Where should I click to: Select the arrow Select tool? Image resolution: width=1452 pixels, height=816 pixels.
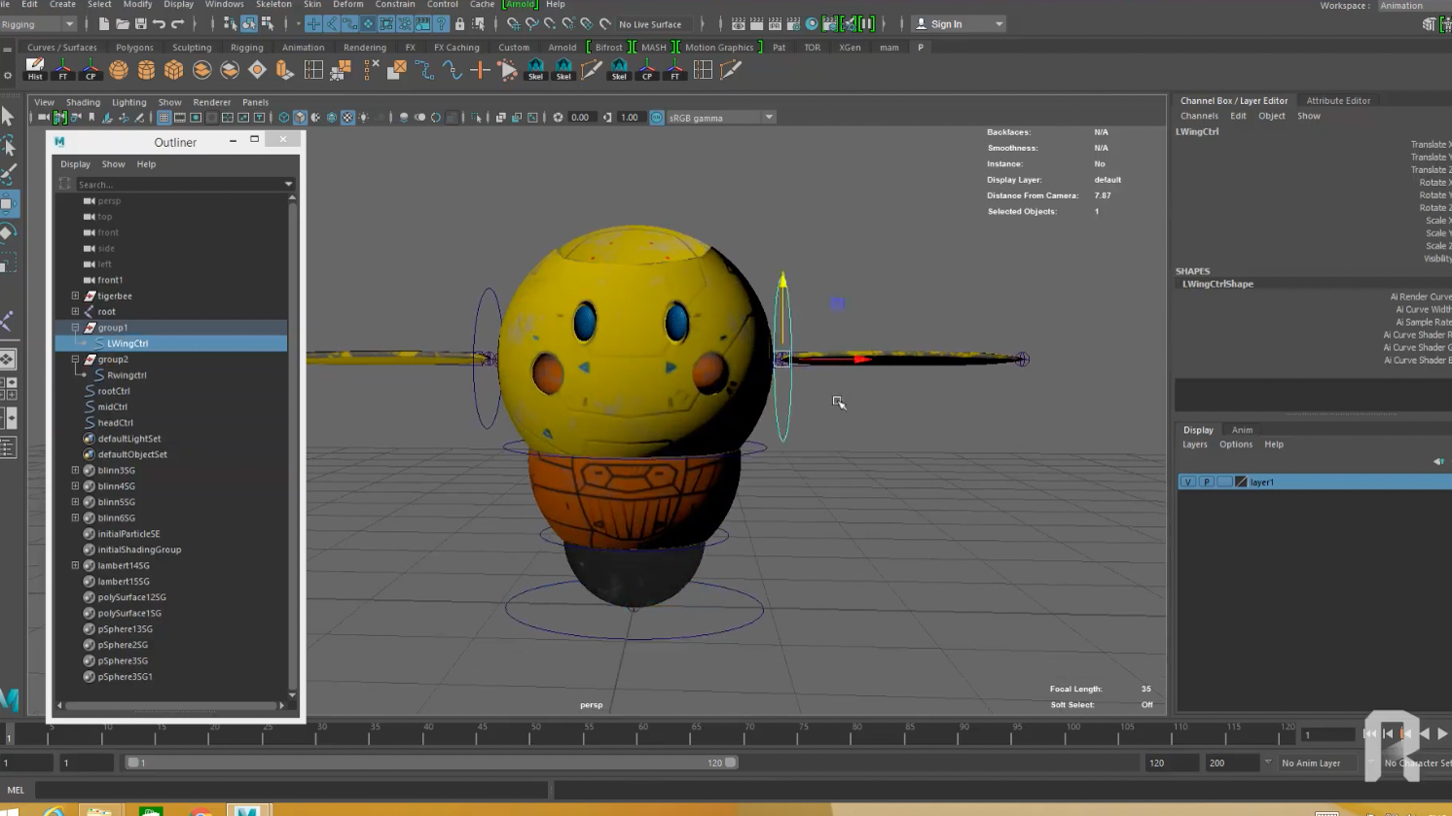(x=9, y=117)
